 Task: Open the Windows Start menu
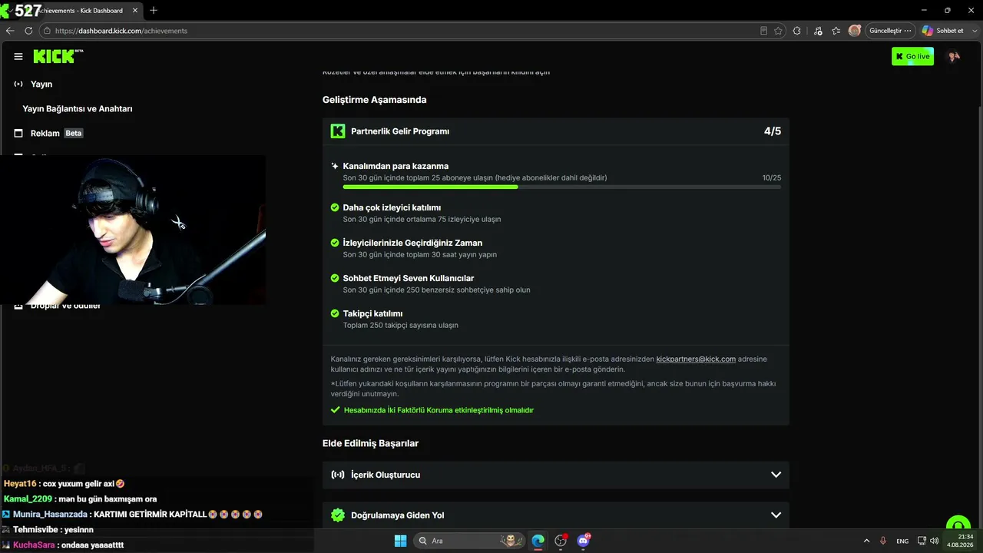[x=400, y=541]
